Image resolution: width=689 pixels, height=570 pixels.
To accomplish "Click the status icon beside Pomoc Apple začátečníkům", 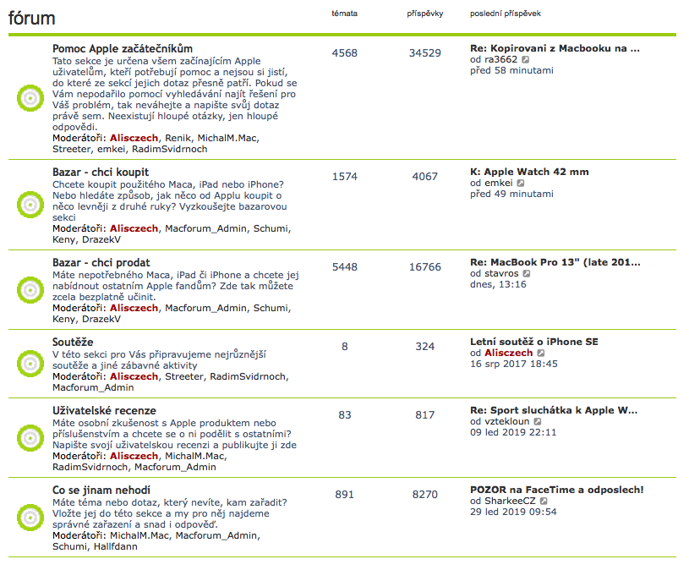I will [30, 98].
